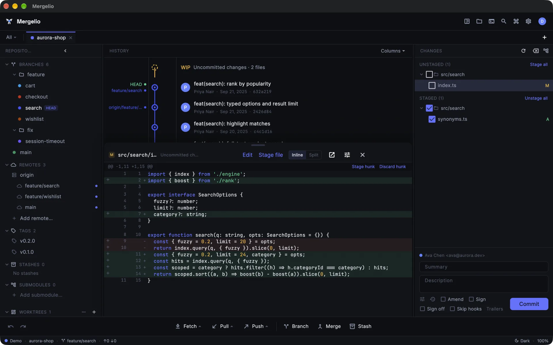Close the diff viewer panel
Viewport: 553px width, 345px height.
363,155
